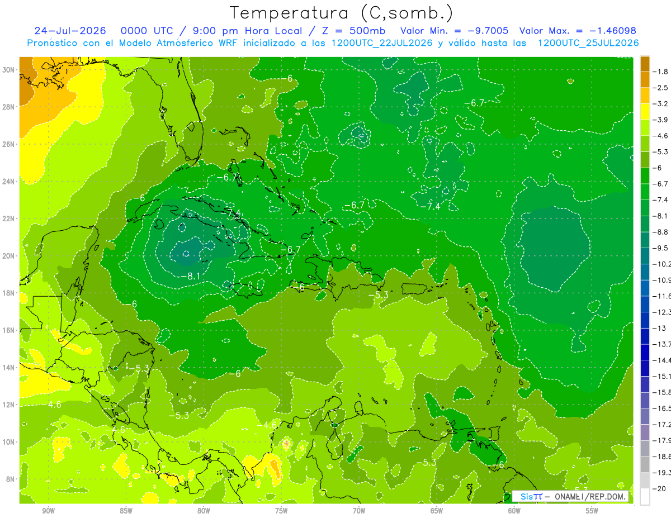The width and height of the screenshot is (671, 518).
Task: Click the "70W" longitude axis label
Action: tap(359, 511)
